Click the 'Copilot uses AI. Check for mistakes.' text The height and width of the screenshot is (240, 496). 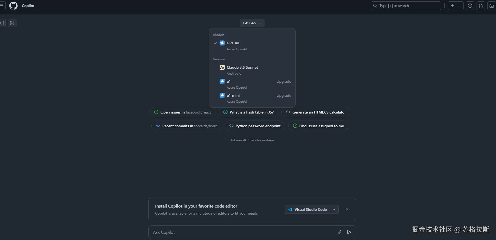click(250, 140)
